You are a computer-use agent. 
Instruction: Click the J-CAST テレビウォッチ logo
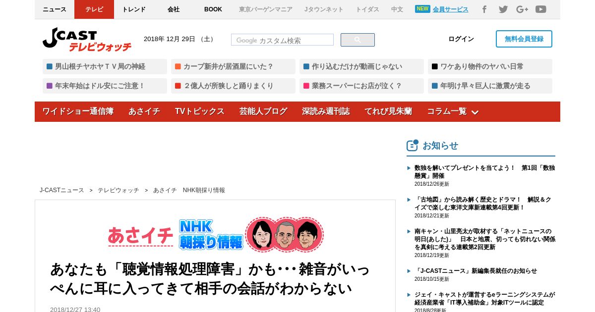click(x=87, y=40)
